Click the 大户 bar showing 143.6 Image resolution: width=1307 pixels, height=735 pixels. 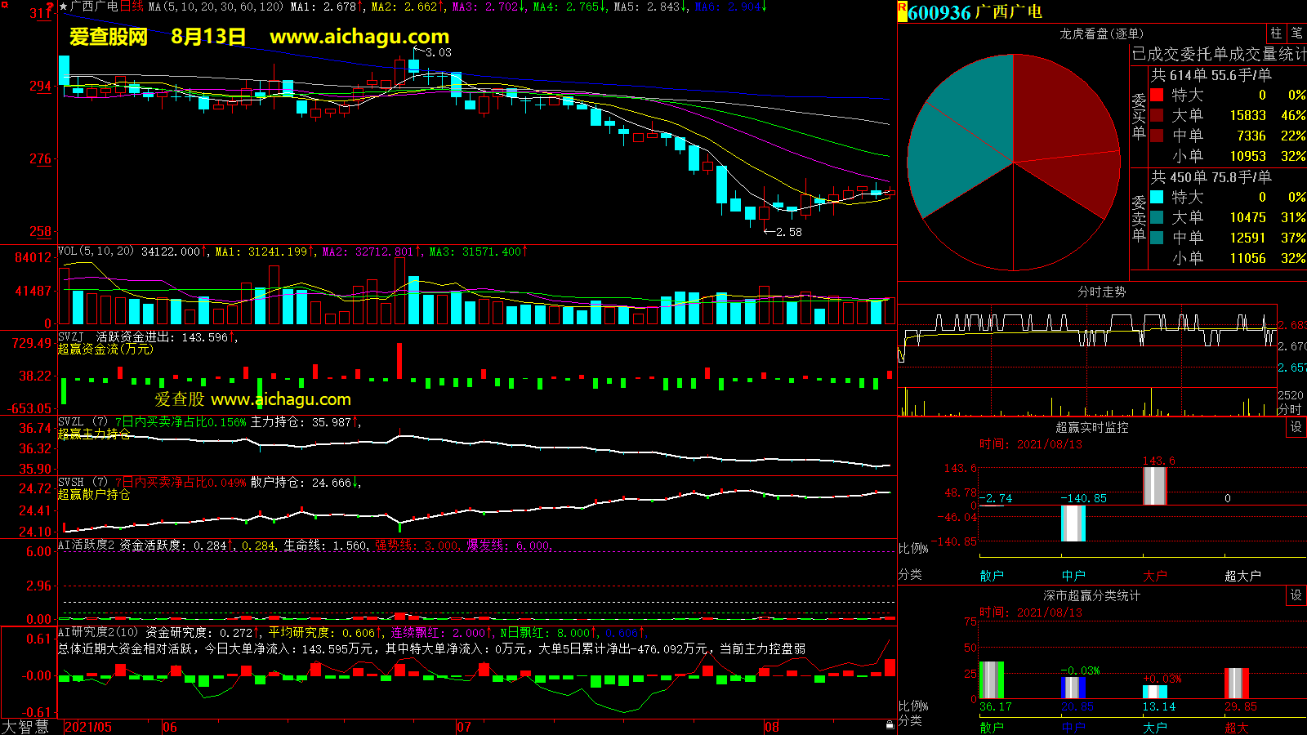[1154, 486]
